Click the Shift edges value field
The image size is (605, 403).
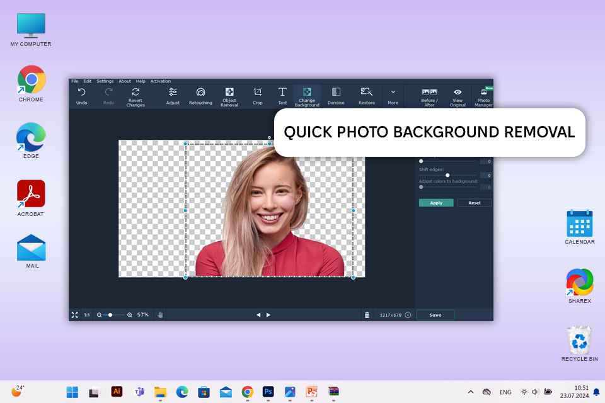point(486,176)
